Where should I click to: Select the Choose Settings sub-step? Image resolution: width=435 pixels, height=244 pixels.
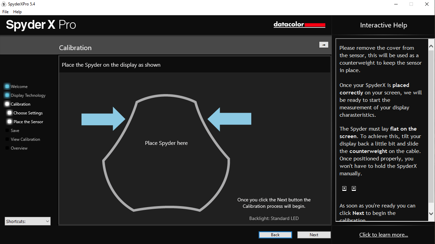coord(28,113)
